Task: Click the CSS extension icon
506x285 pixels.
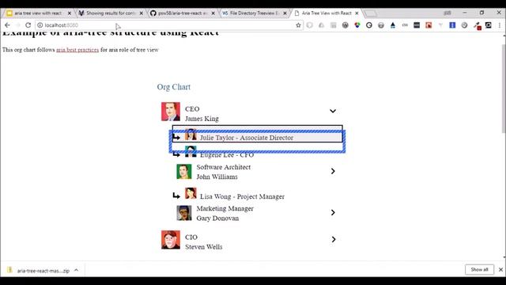Action: 405,25
